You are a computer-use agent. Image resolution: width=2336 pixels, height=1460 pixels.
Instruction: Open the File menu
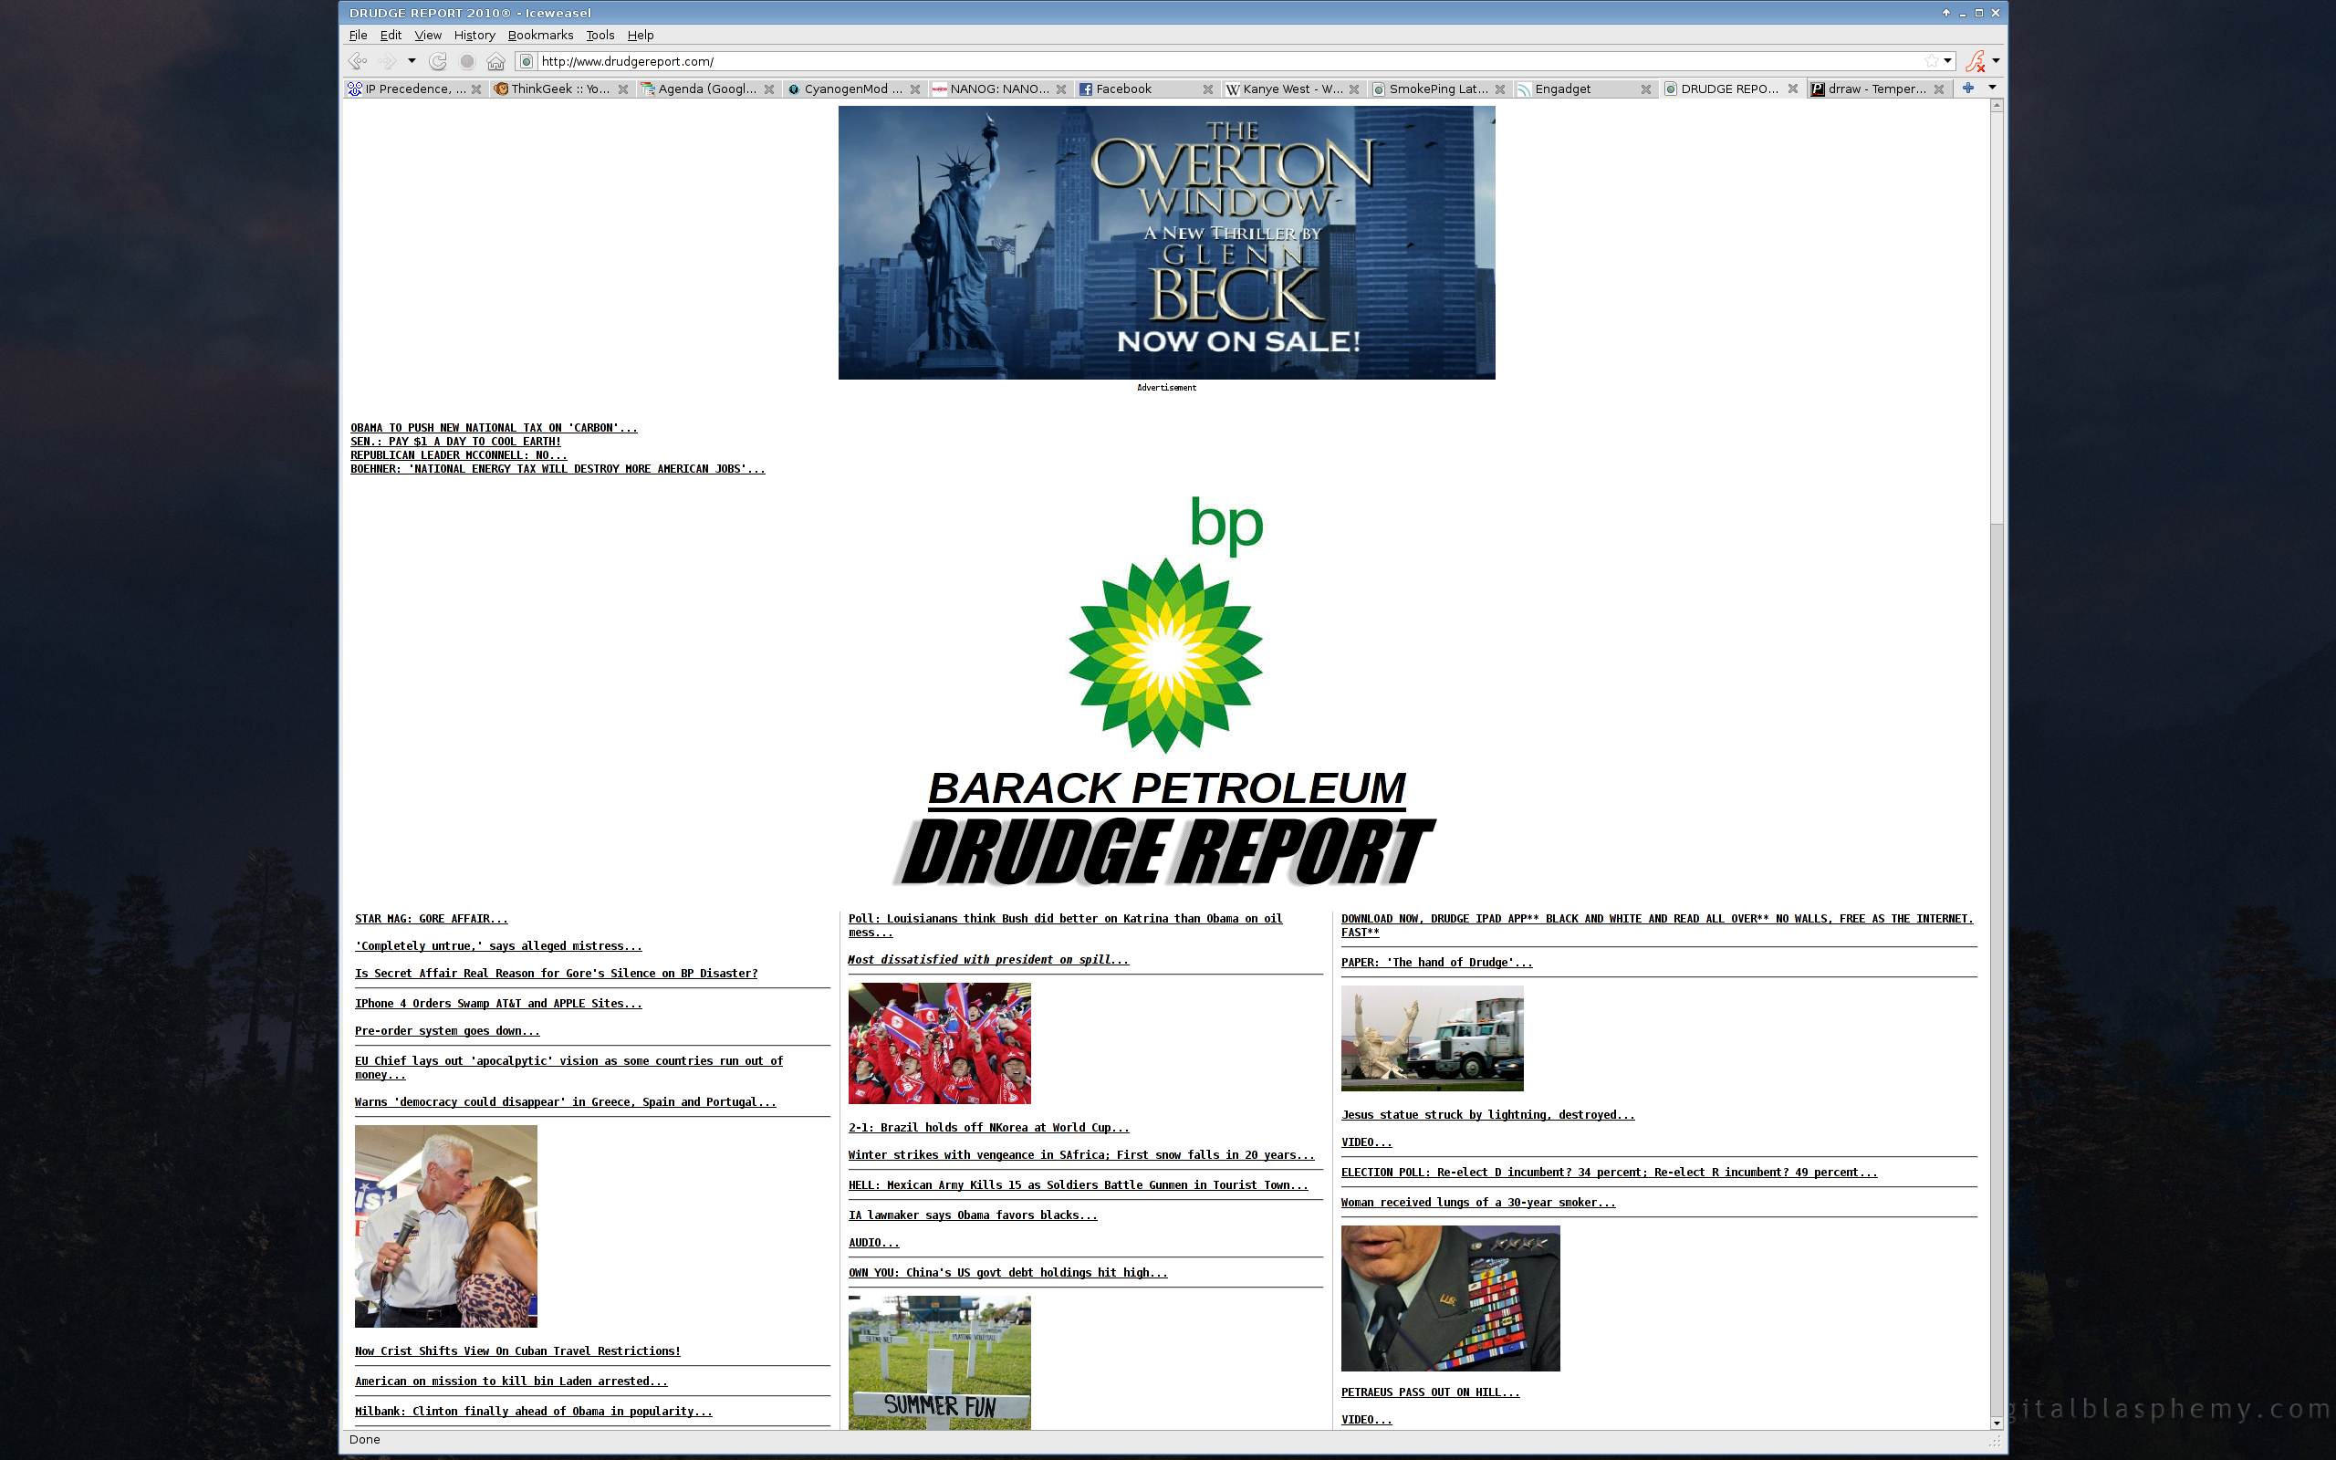click(358, 35)
